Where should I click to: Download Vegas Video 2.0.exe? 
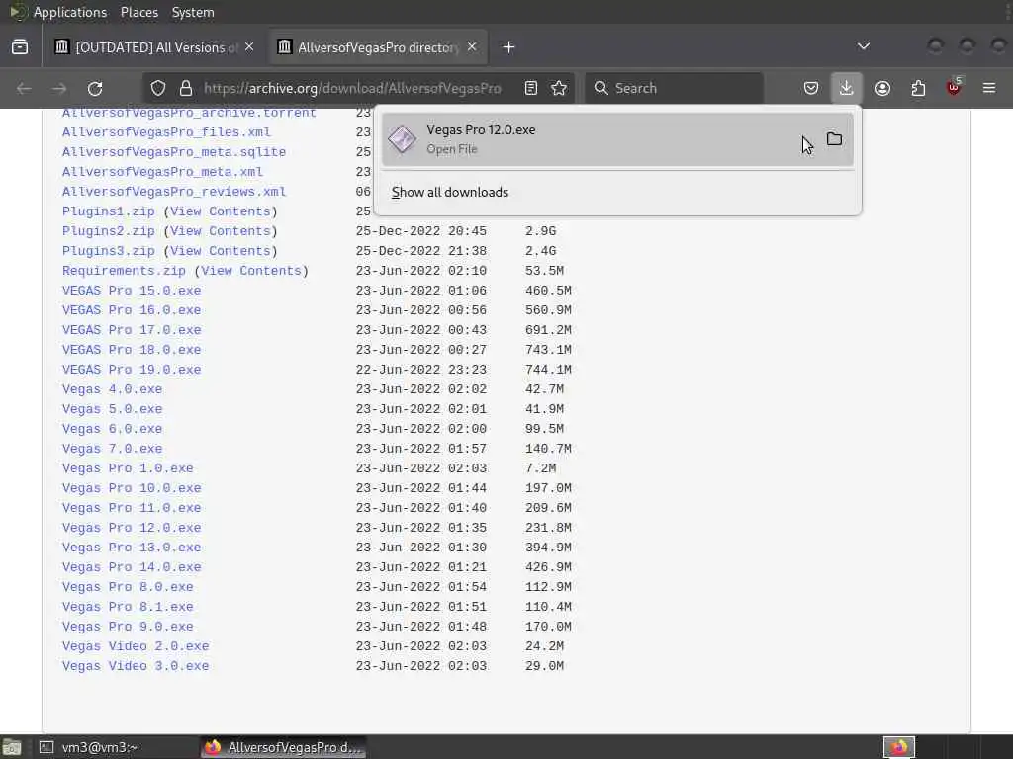tap(136, 646)
